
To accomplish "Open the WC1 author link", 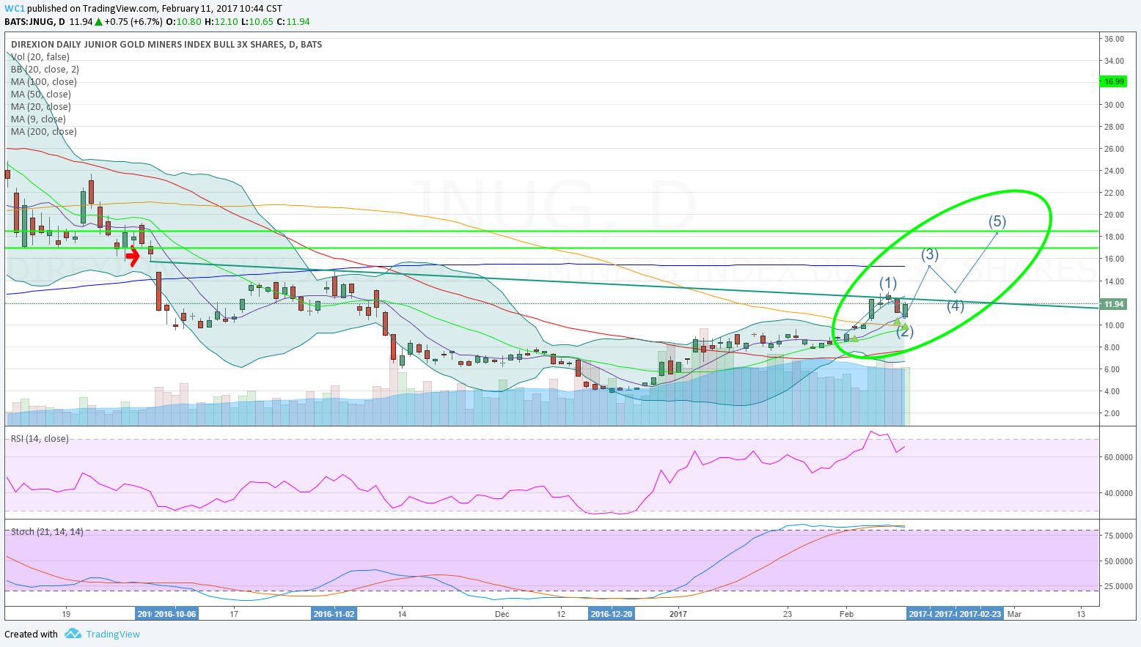I will (x=14, y=9).
